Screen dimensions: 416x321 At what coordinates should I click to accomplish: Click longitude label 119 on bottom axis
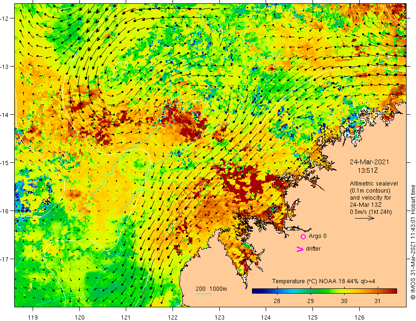33,317
